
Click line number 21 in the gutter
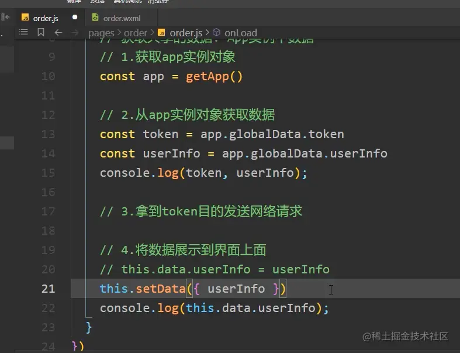click(x=49, y=289)
